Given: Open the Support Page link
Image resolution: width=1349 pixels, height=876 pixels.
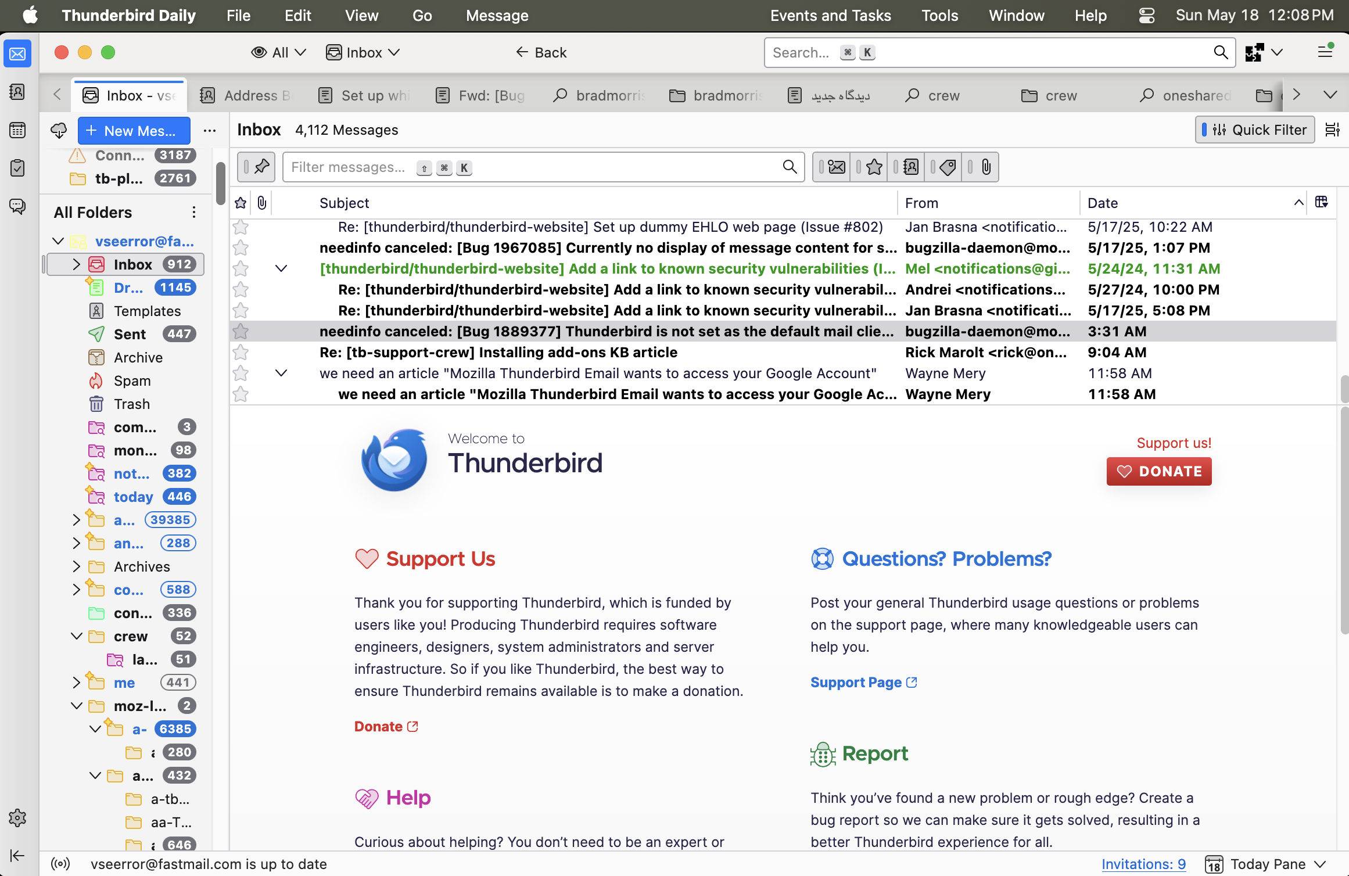Looking at the screenshot, I should click(x=863, y=682).
